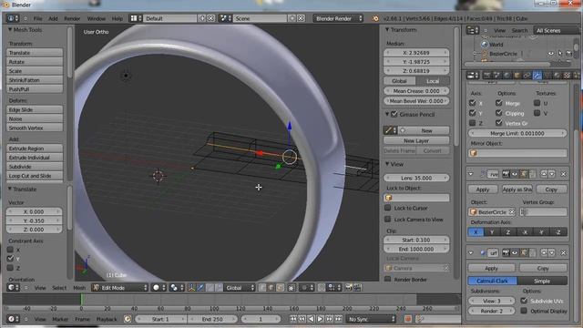Open the Constraints properties chain icon
The height and width of the screenshot is (328, 583).
click(527, 76)
